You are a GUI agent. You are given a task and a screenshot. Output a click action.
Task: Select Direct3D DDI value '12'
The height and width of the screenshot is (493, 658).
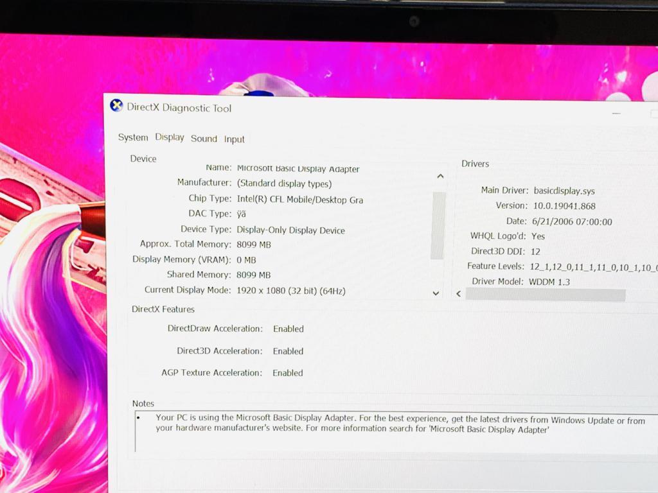535,252
